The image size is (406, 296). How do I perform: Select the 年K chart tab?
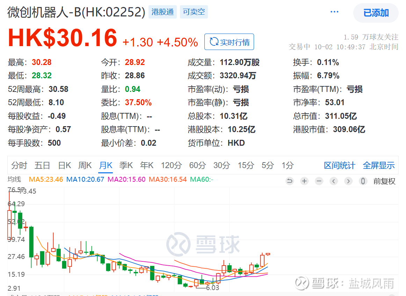click(147, 165)
